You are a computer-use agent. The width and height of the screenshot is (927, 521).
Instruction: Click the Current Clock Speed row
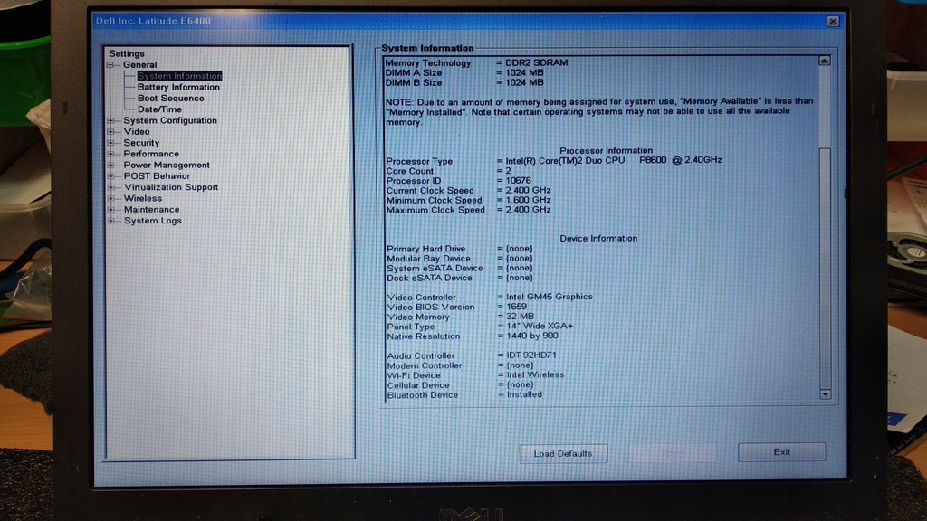[468, 190]
